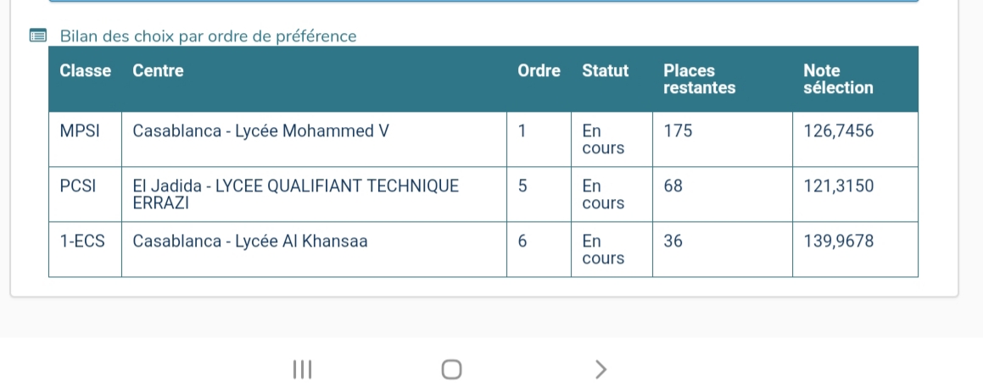Viewport: 983px width, 383px height.
Task: Click the Ordre column header
Action: pyautogui.click(x=539, y=70)
